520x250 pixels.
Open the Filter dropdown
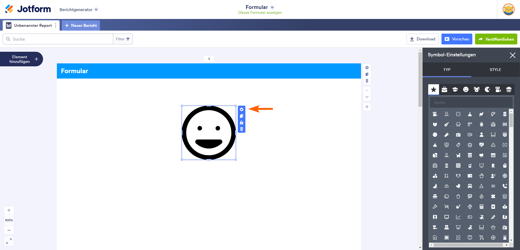(x=123, y=39)
